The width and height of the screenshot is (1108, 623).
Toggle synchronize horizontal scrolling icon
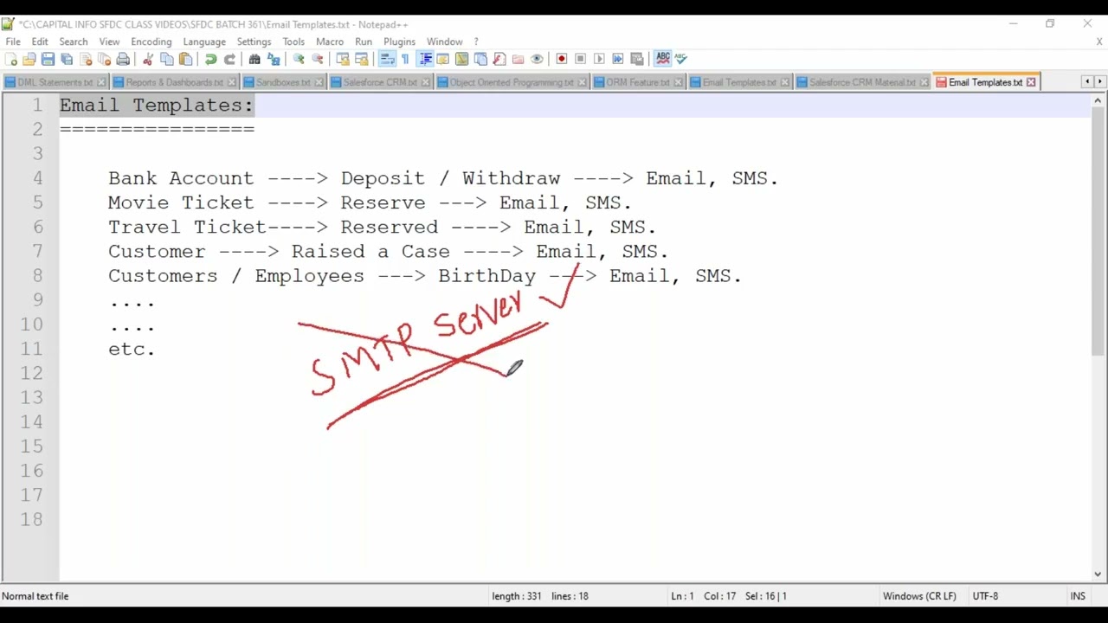click(x=362, y=59)
